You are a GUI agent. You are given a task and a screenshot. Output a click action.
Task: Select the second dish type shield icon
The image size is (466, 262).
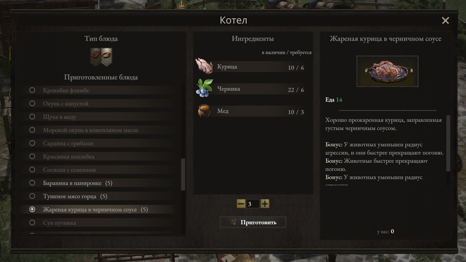pos(106,57)
